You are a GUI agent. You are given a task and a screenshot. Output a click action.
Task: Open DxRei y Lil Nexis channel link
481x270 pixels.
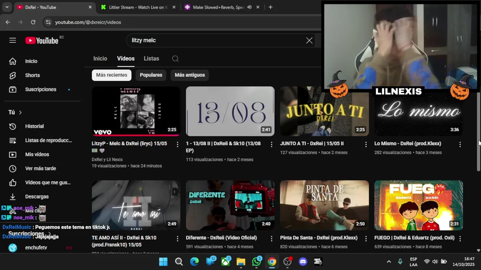[x=107, y=159]
